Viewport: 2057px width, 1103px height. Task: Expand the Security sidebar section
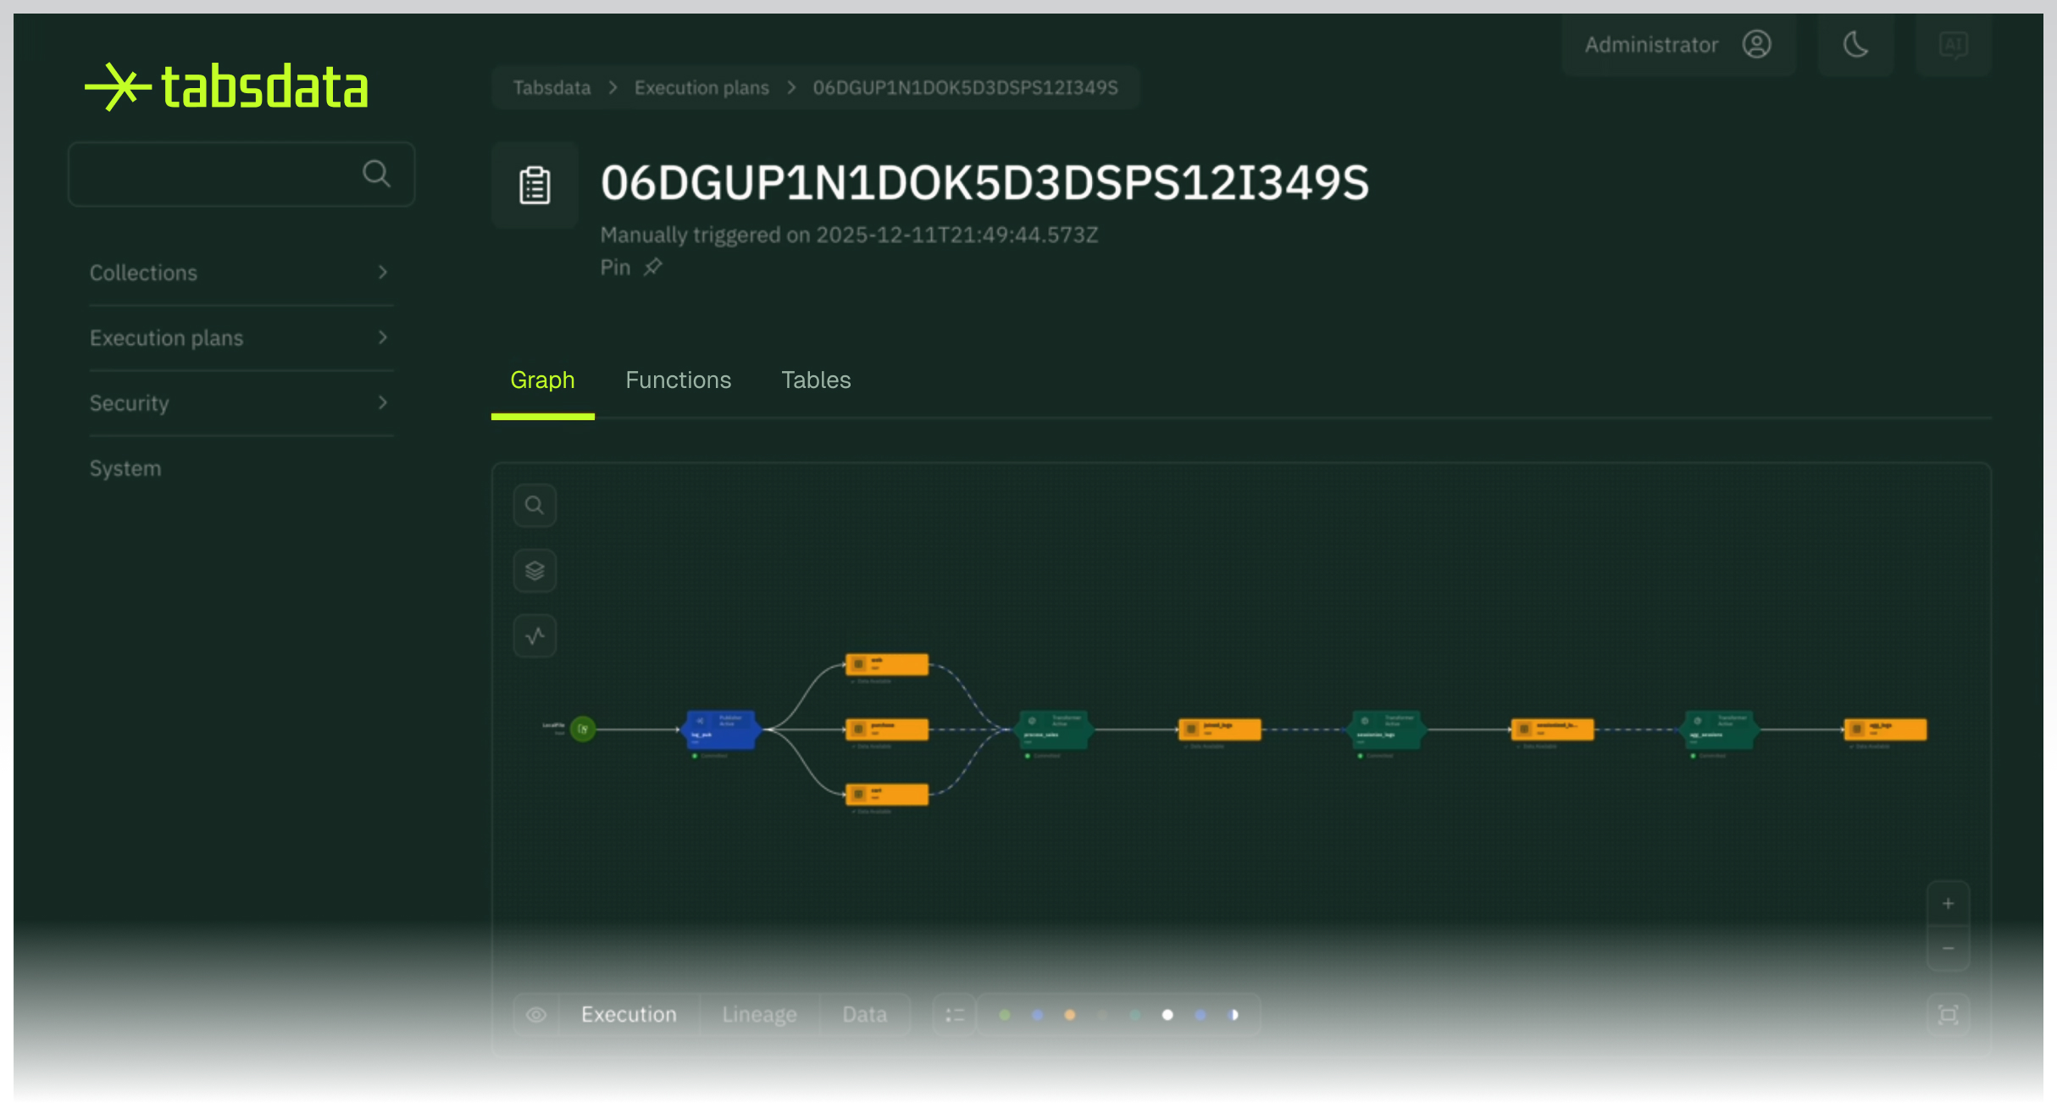pos(241,403)
